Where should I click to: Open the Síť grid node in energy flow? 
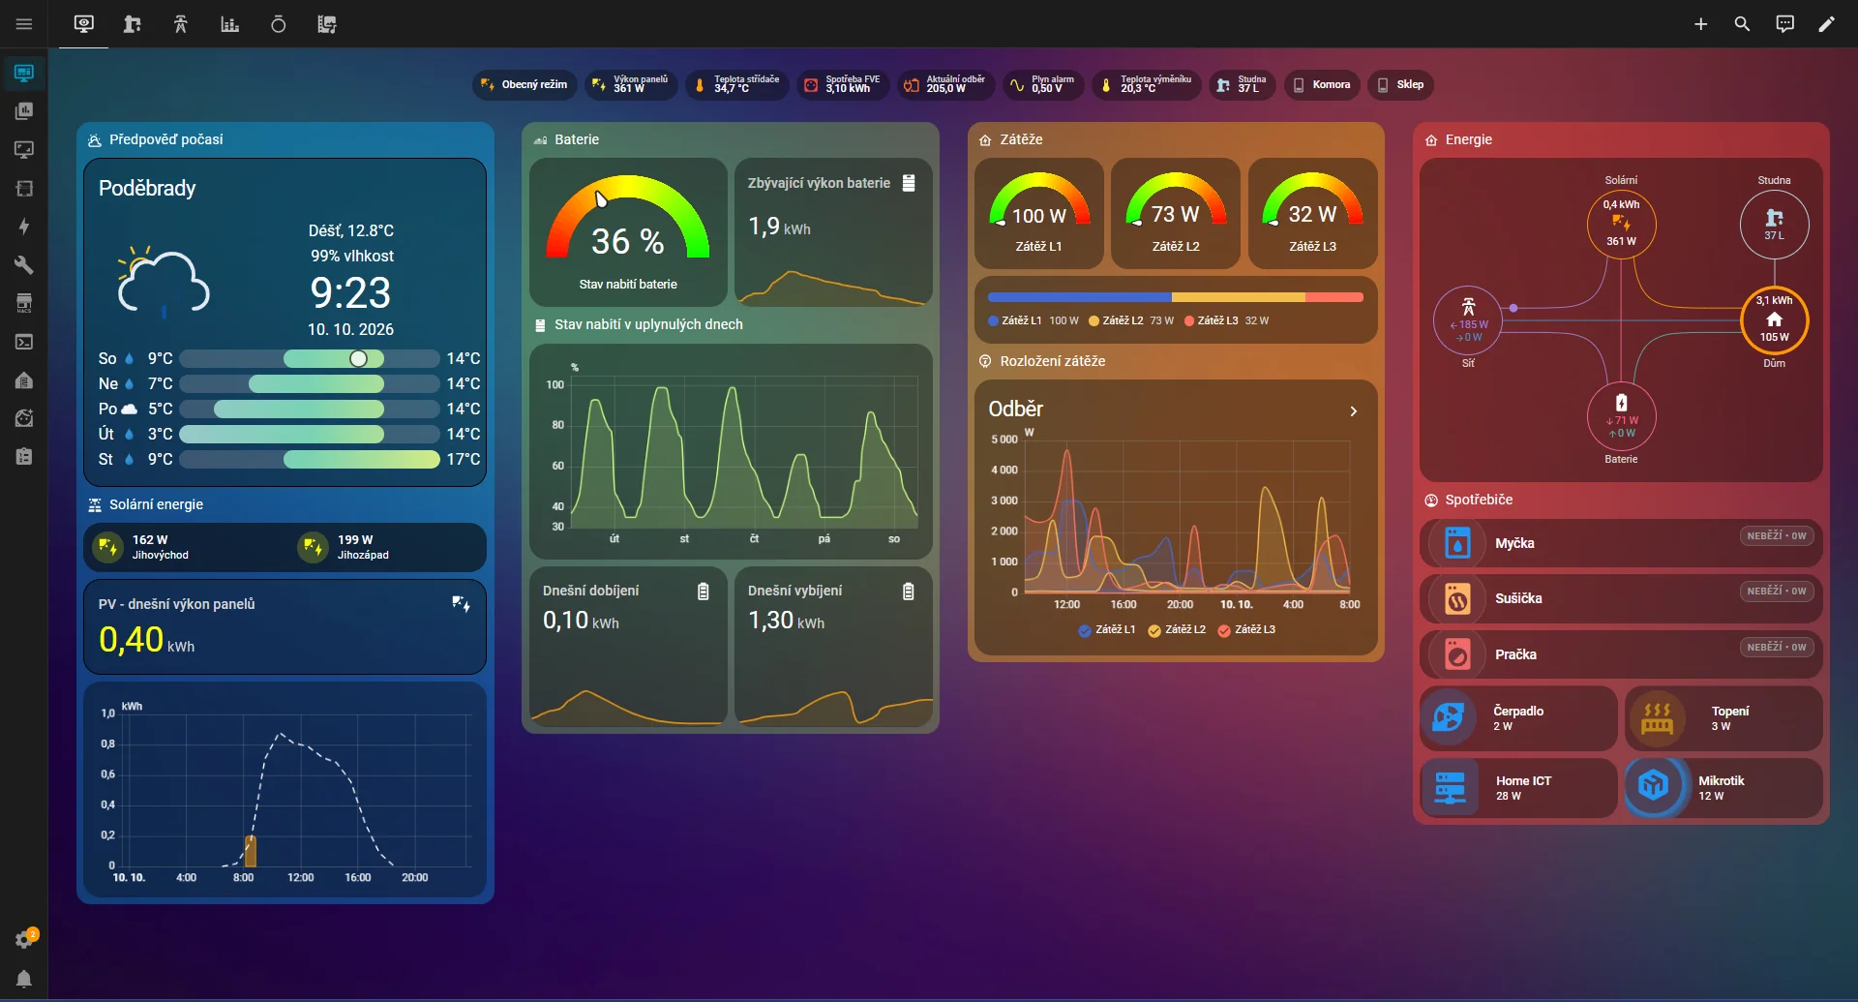click(x=1468, y=320)
